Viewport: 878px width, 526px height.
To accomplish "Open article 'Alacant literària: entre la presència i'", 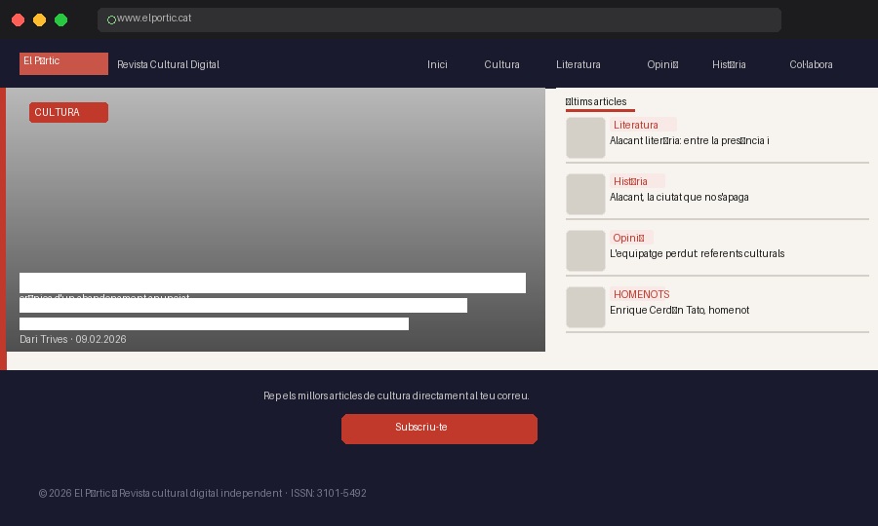I will (x=690, y=141).
